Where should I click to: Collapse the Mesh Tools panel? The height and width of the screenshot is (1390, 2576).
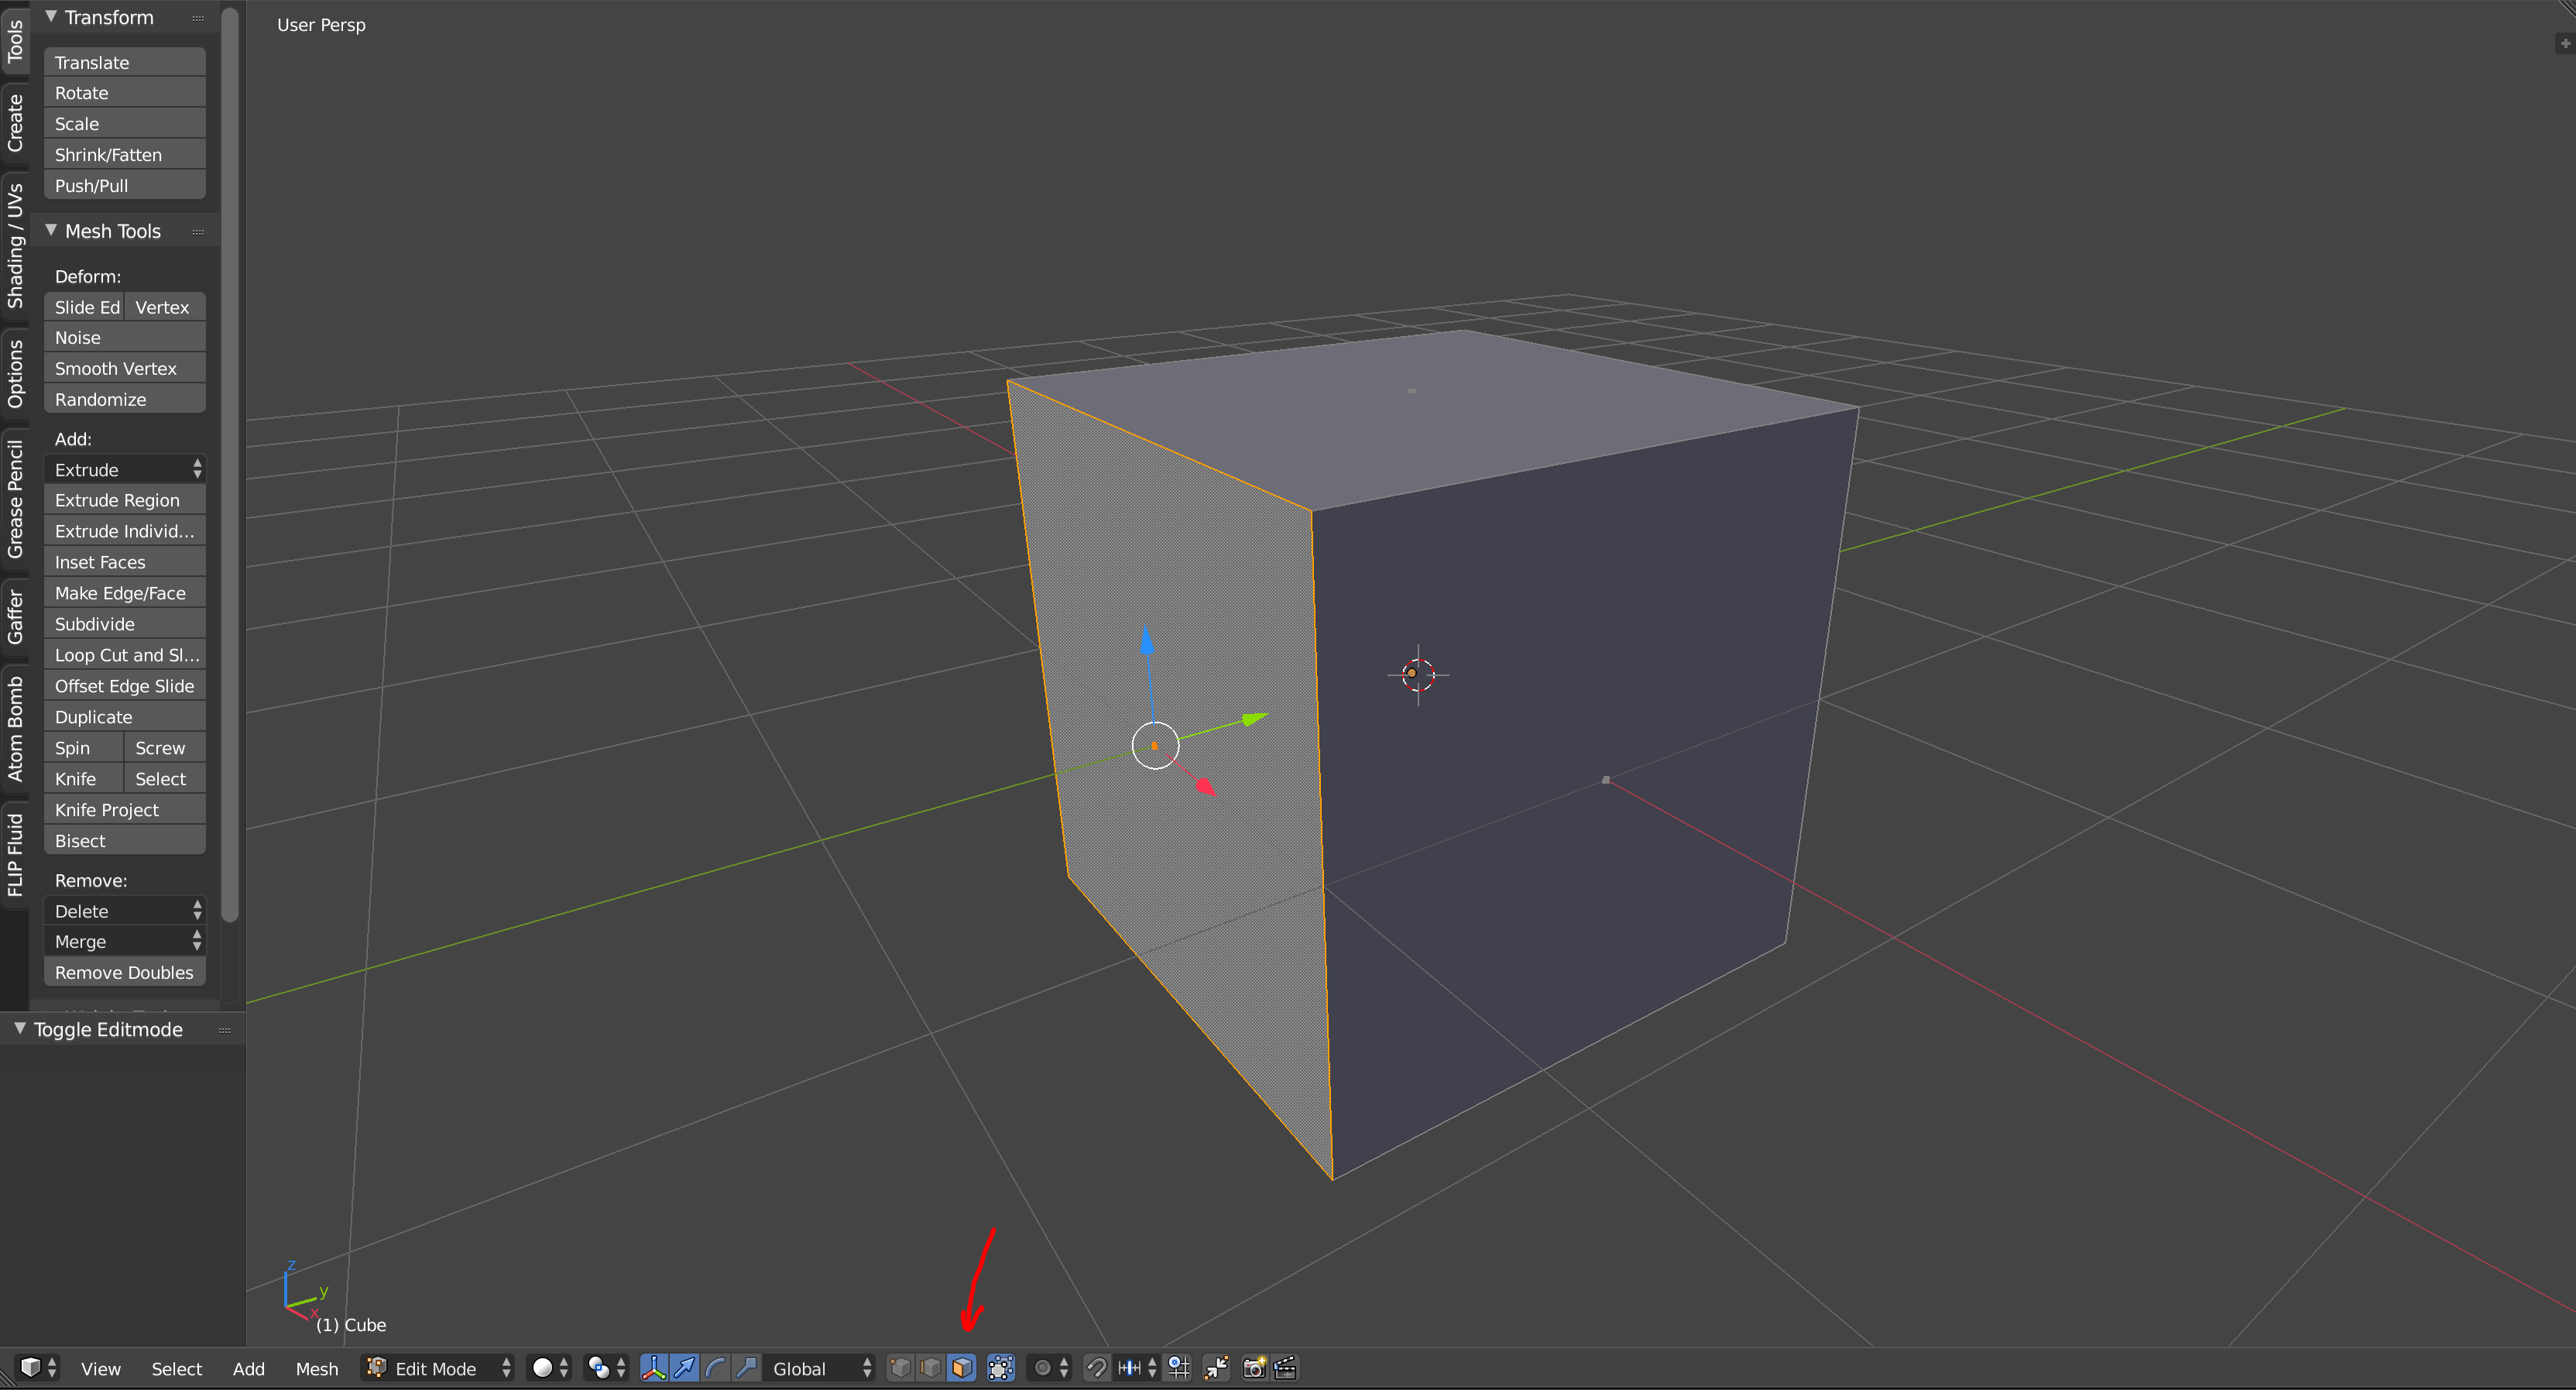coord(52,231)
